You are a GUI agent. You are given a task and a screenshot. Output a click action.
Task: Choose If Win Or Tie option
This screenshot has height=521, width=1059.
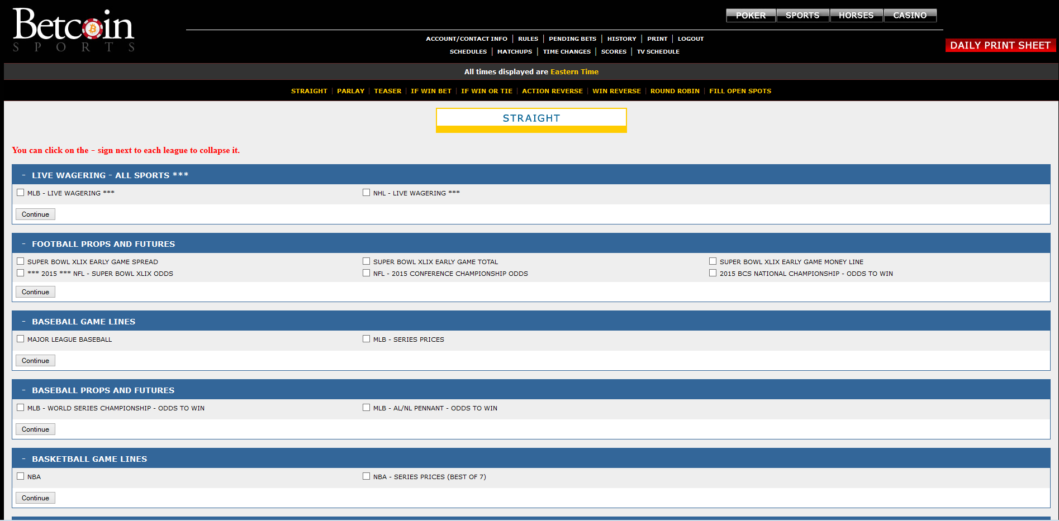[x=487, y=91]
